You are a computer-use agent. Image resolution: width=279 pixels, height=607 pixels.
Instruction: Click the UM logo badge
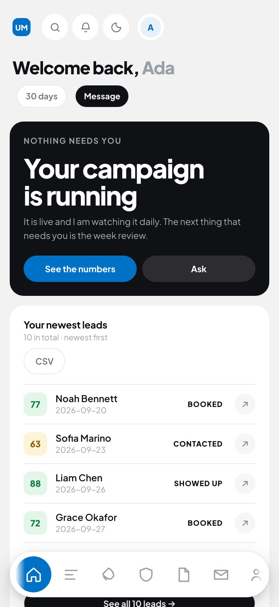click(x=22, y=27)
